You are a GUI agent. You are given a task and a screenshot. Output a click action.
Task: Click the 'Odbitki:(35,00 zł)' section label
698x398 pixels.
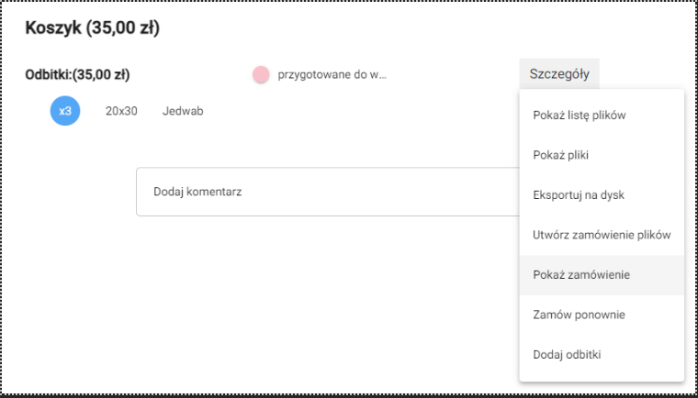pos(84,74)
